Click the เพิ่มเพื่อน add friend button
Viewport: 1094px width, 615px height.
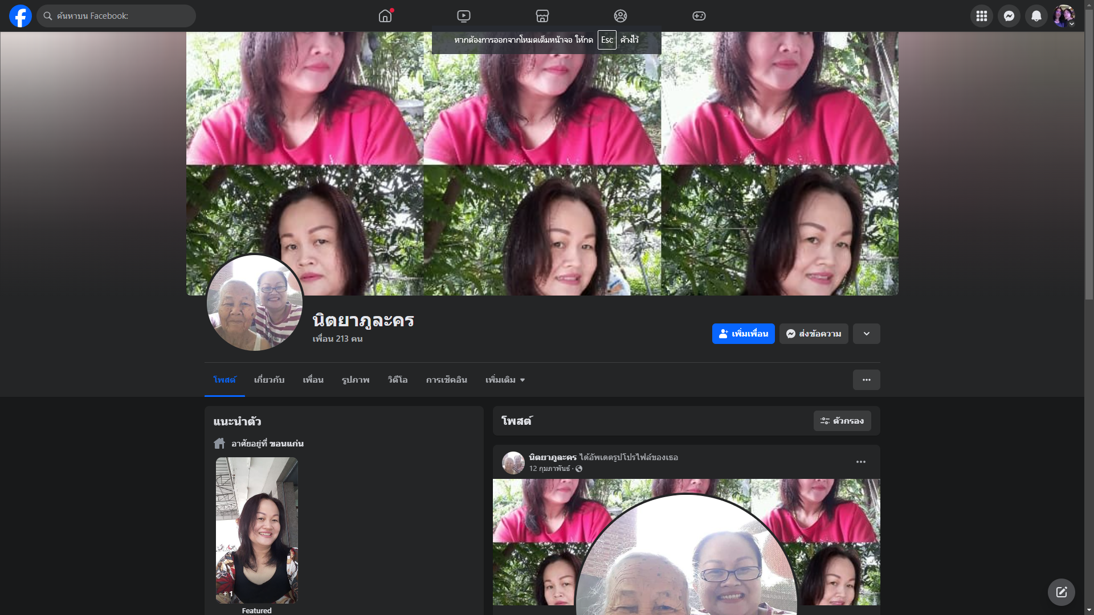tap(743, 334)
